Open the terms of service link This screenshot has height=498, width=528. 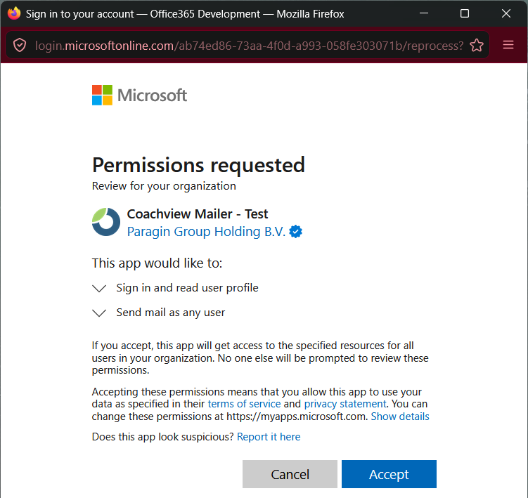click(x=244, y=404)
